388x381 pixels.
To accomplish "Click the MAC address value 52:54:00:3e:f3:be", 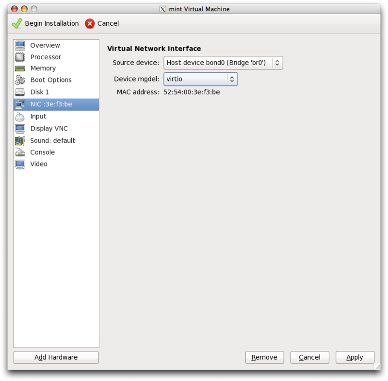I will (x=192, y=92).
